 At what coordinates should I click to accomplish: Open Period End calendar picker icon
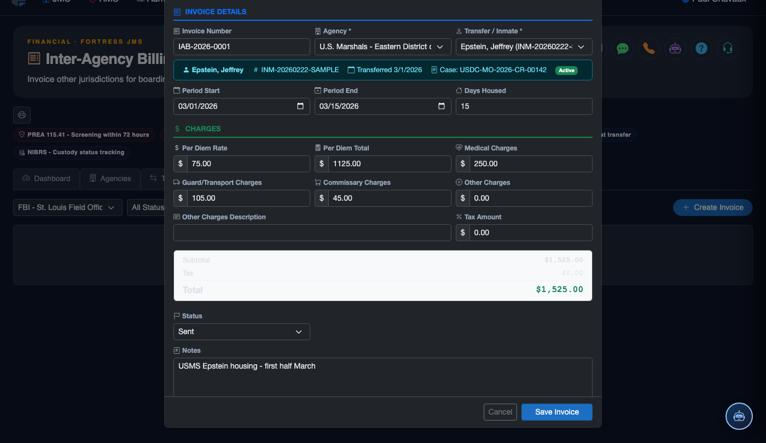(442, 106)
